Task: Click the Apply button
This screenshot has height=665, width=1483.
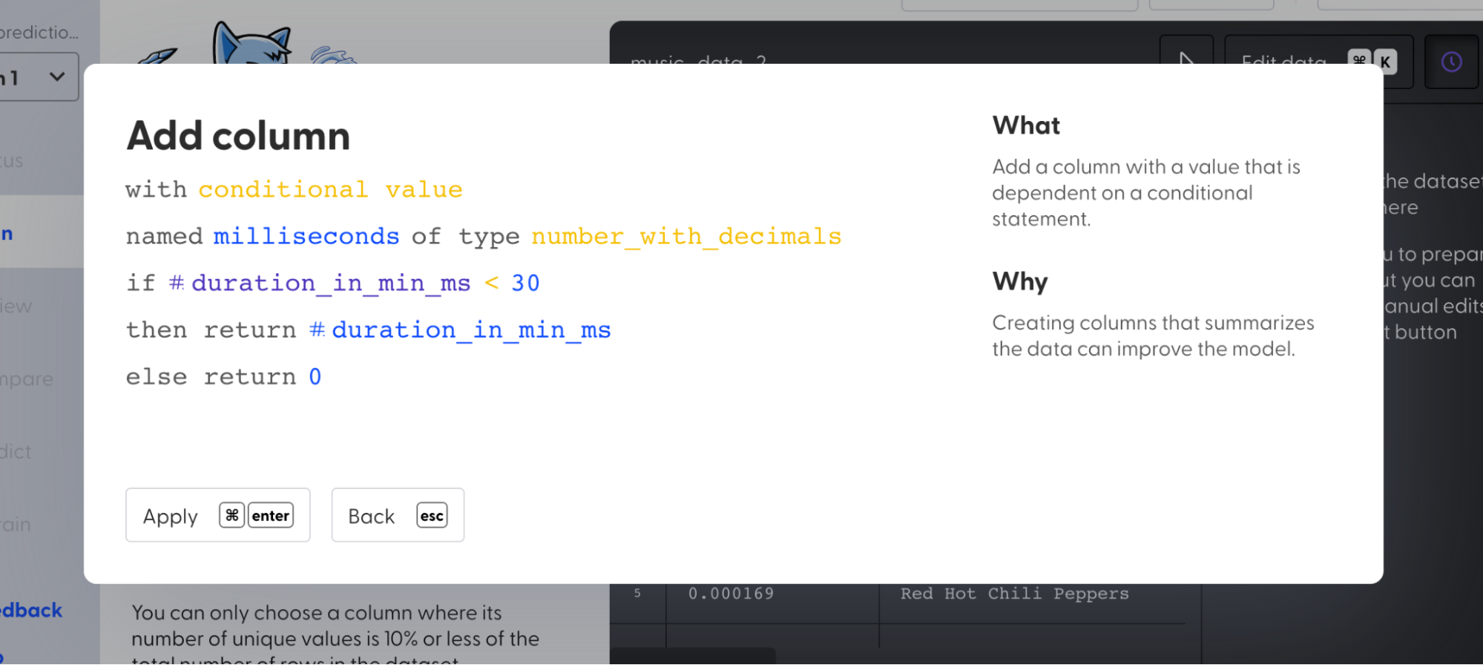Action: (x=217, y=515)
